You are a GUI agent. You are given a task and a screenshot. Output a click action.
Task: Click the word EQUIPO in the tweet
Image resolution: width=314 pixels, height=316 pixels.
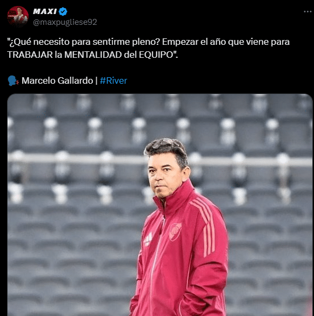156,55
